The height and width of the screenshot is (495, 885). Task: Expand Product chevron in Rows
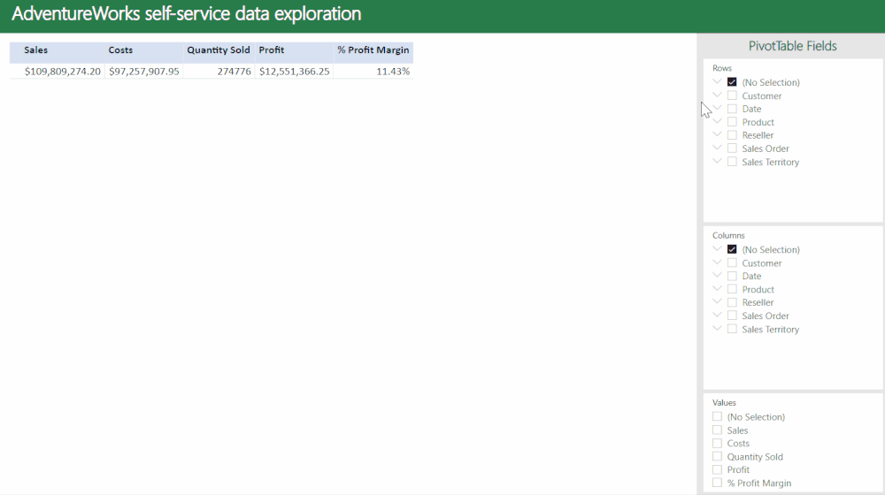(718, 122)
